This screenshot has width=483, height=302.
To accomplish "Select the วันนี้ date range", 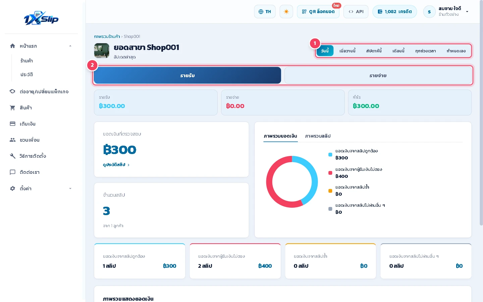I will tap(325, 51).
